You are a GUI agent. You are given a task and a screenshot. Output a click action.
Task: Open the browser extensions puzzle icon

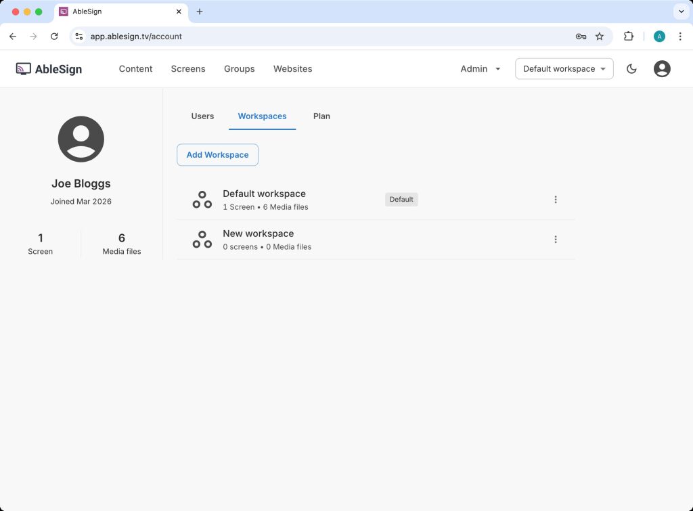[629, 37]
